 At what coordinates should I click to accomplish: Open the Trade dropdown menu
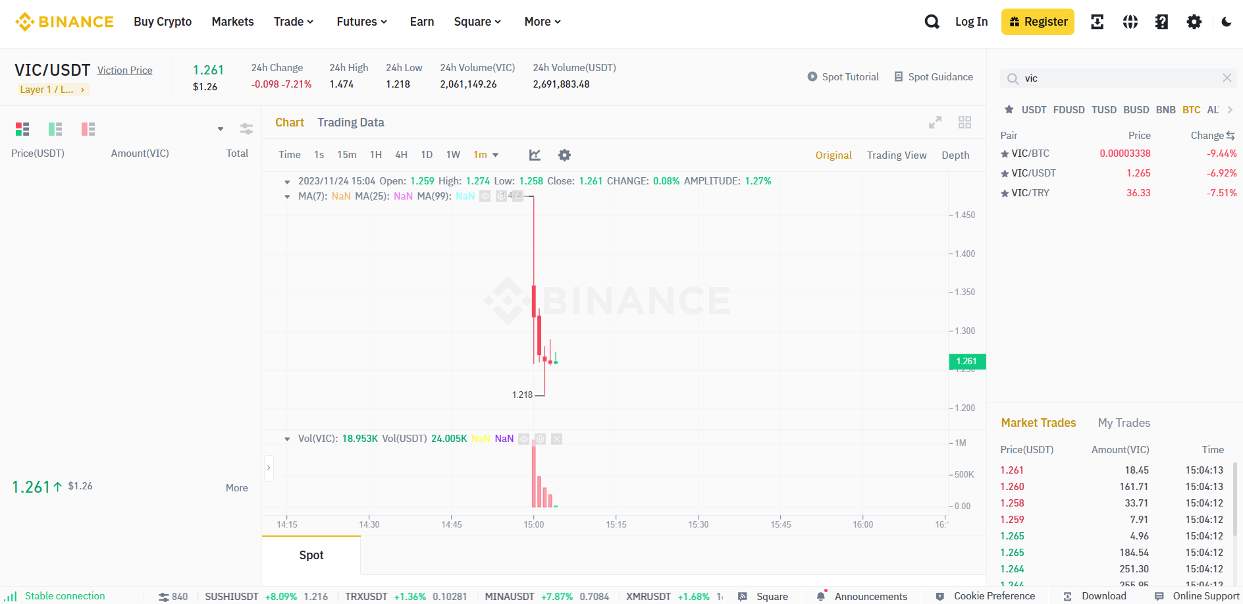click(x=294, y=22)
